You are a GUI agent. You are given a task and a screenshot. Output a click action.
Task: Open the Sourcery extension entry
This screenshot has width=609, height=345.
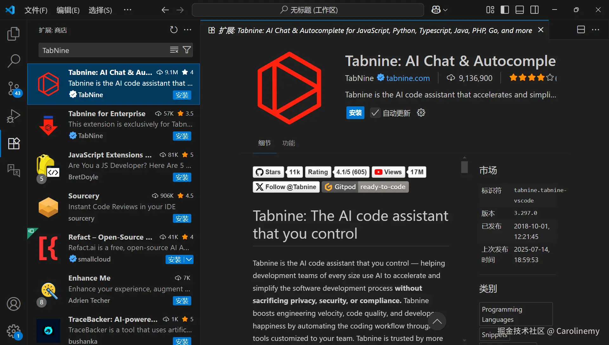tap(113, 207)
